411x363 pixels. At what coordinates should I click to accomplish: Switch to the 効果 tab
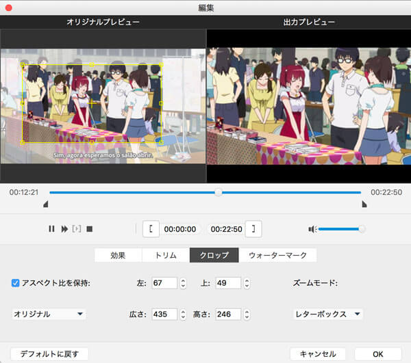tap(118, 255)
